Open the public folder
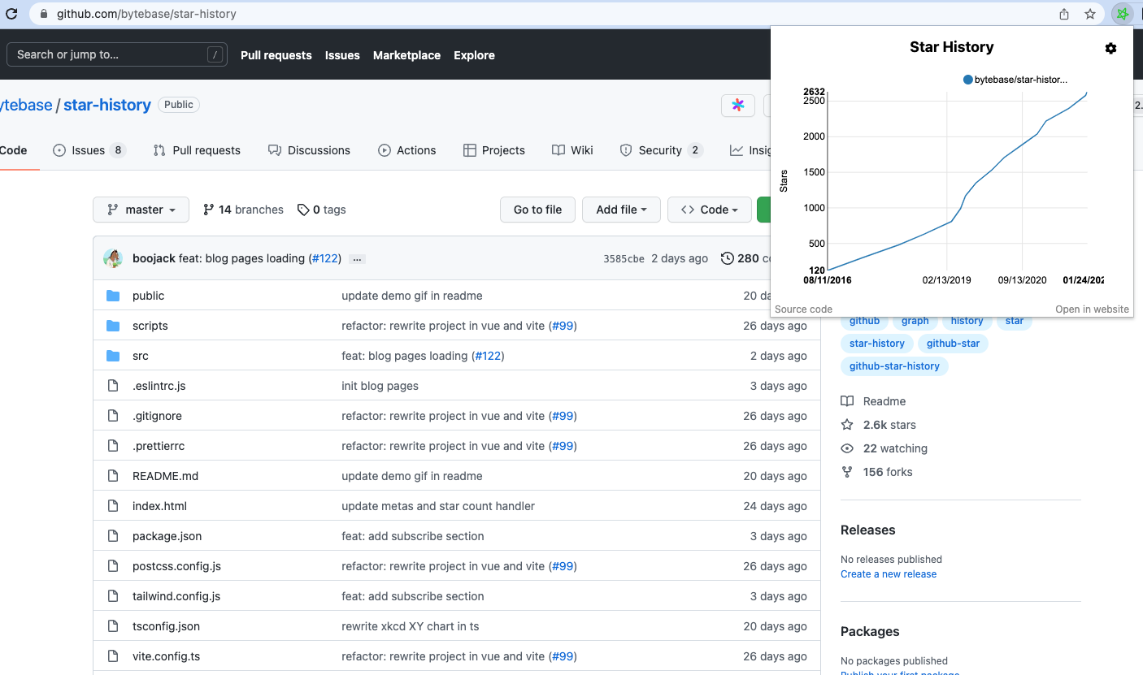The height and width of the screenshot is (675, 1143). [148, 296]
